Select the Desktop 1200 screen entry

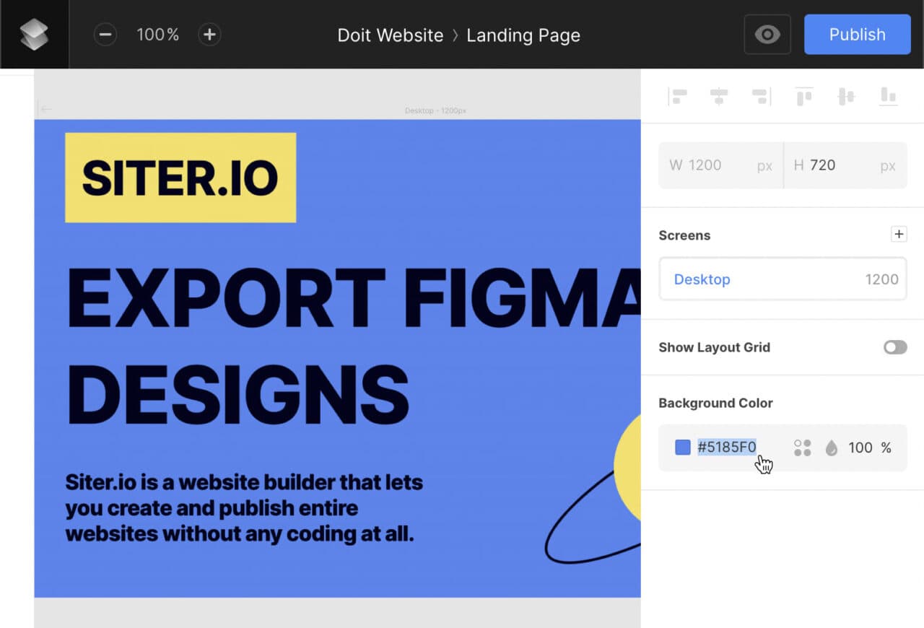783,279
